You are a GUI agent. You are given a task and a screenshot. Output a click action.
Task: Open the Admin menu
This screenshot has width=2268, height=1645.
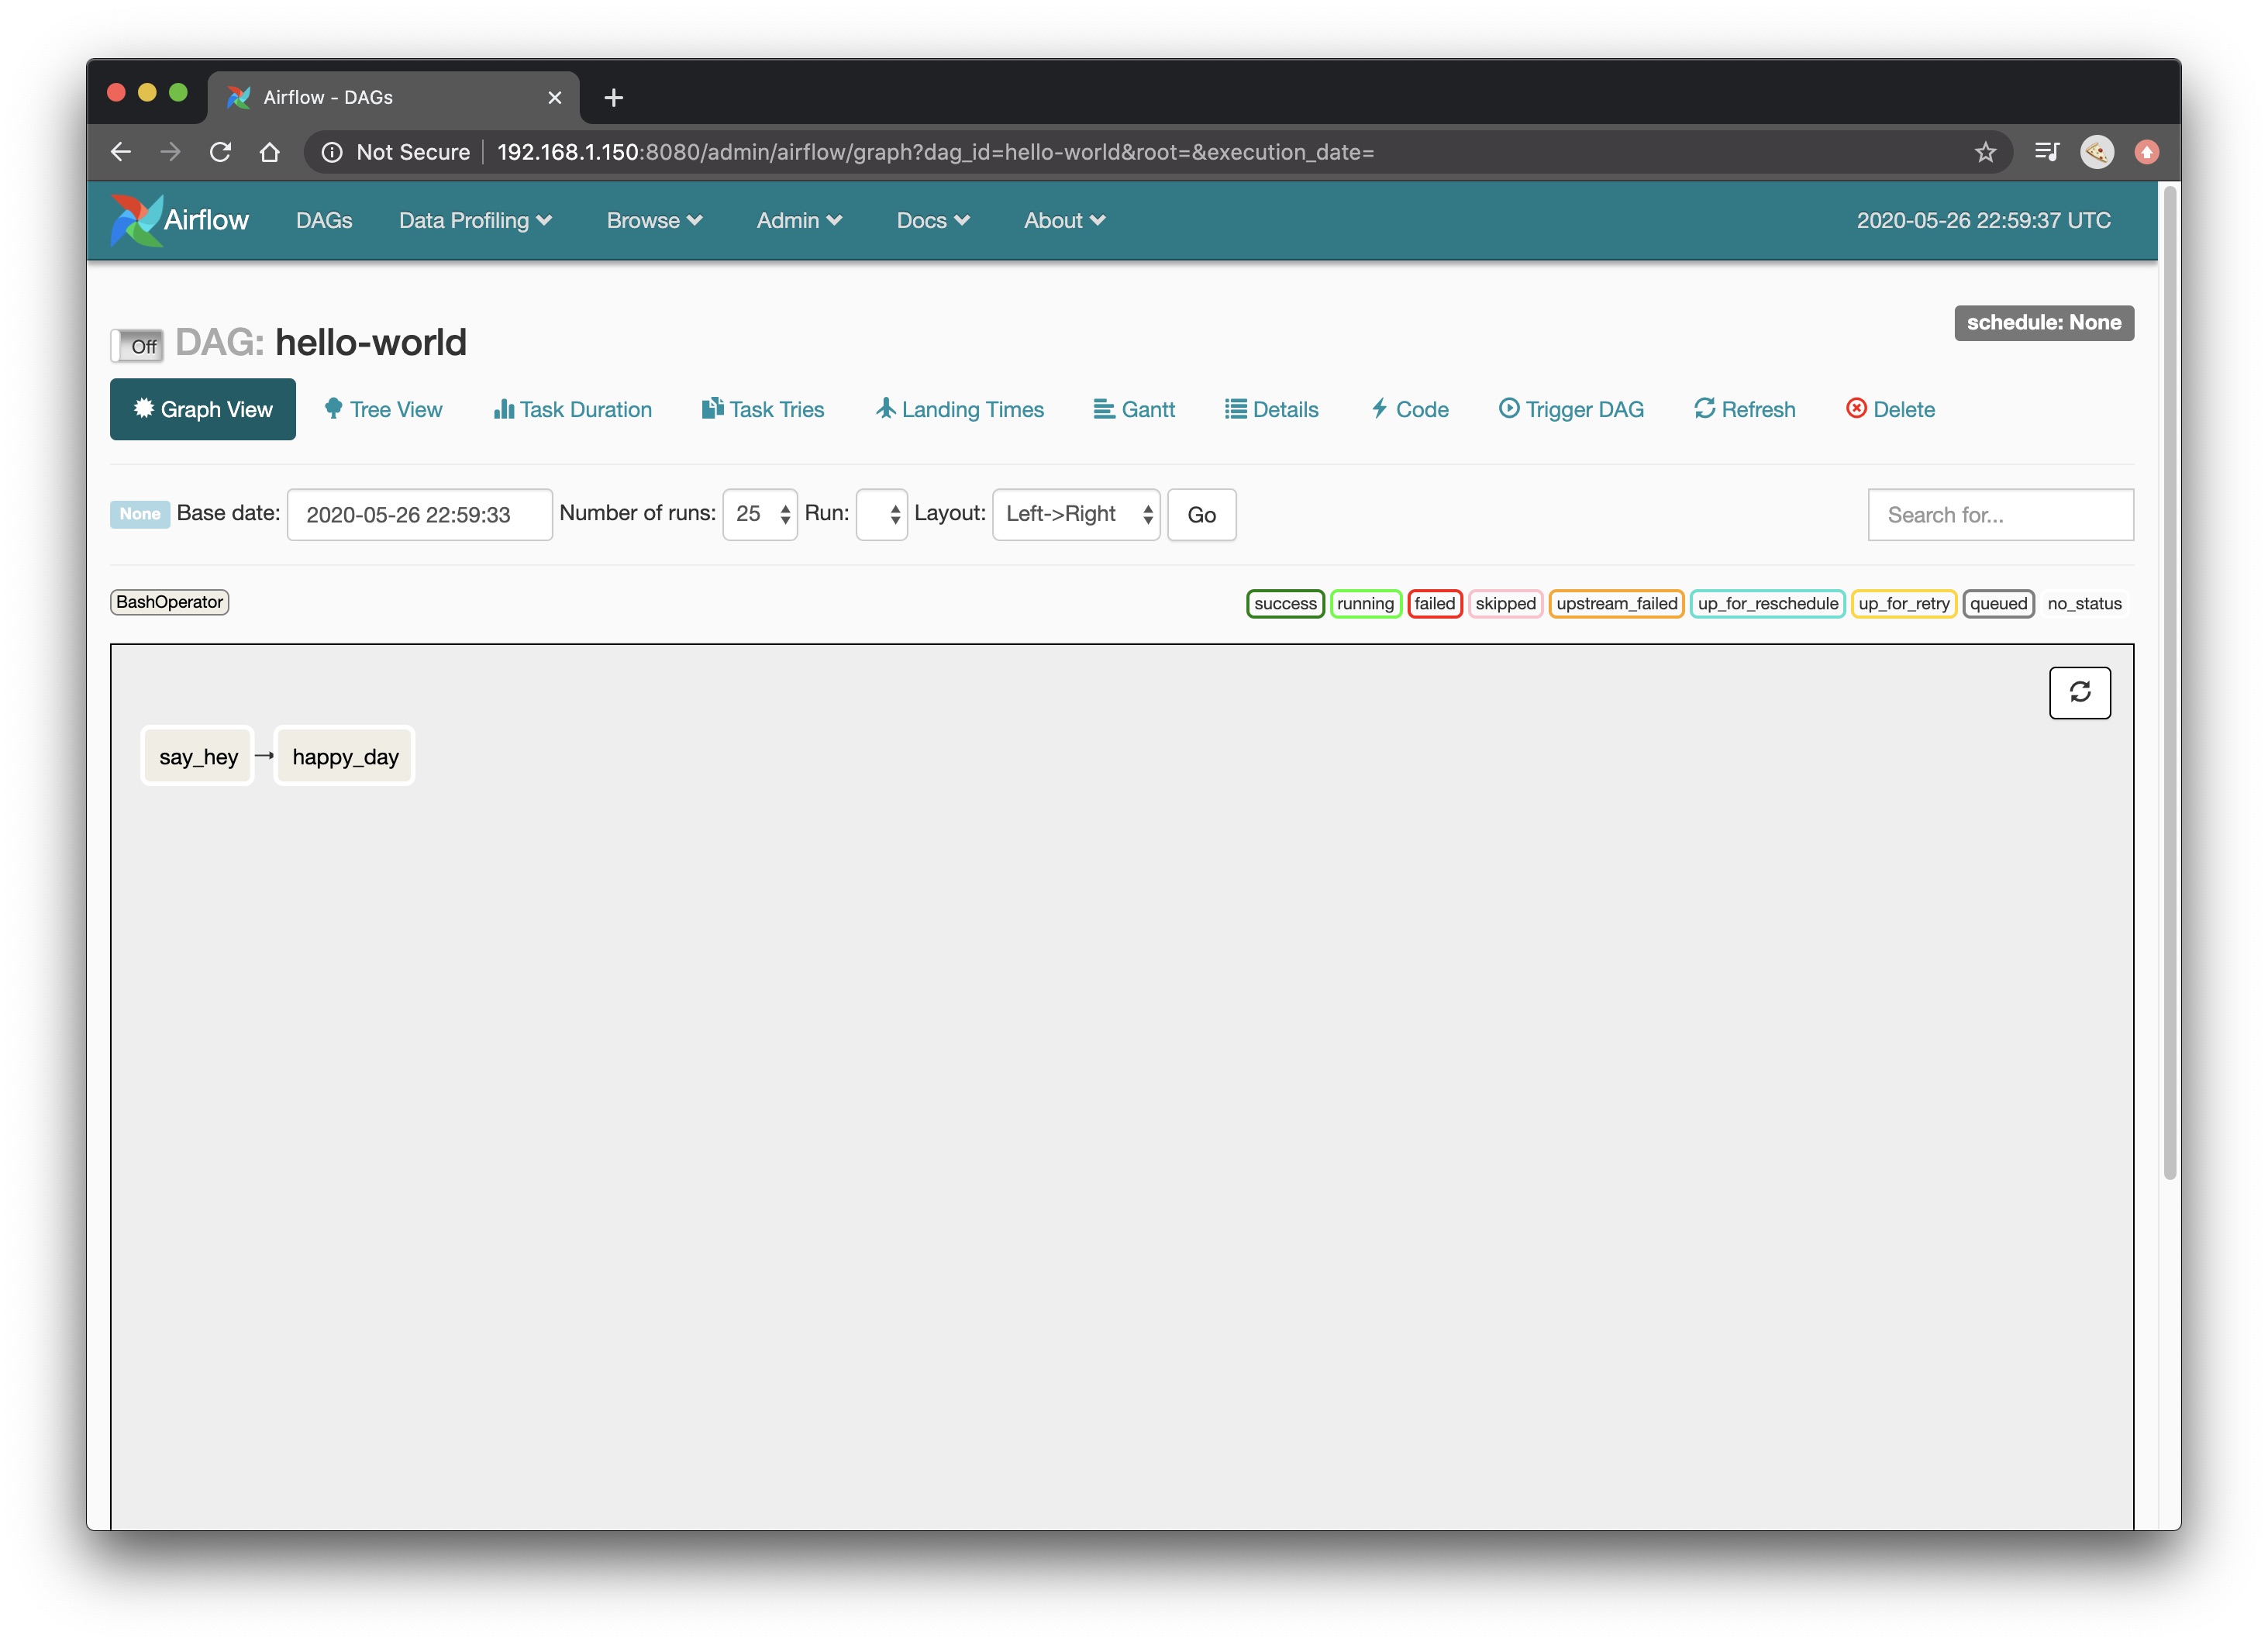[x=798, y=220]
